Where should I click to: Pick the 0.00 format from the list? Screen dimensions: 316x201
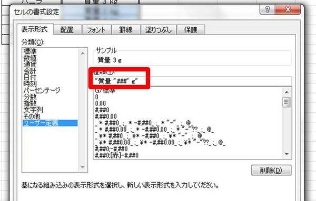101,103
